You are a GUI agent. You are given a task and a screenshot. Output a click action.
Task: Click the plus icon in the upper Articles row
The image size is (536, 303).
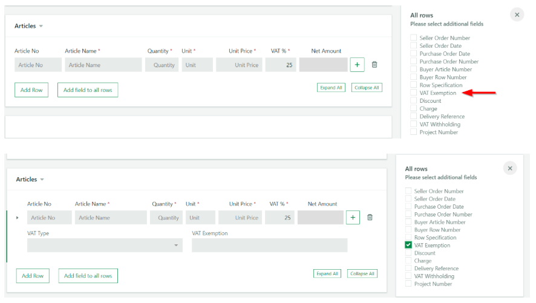pos(357,65)
